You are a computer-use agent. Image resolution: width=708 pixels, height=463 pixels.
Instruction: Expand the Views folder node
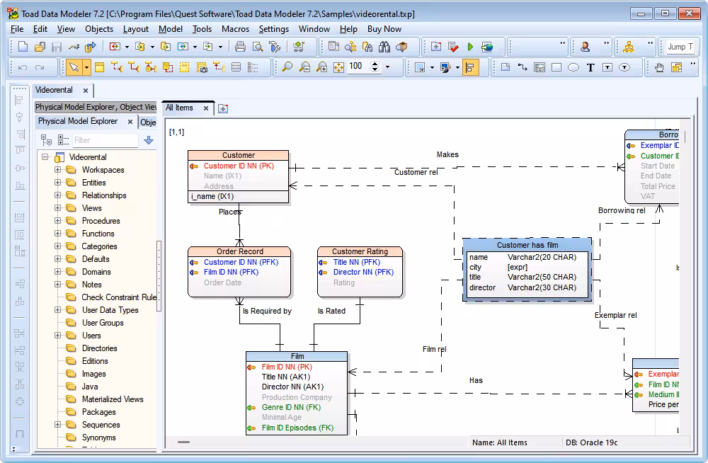[x=58, y=208]
